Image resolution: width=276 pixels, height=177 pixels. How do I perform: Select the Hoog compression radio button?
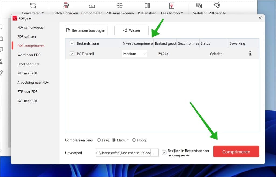(x=134, y=140)
